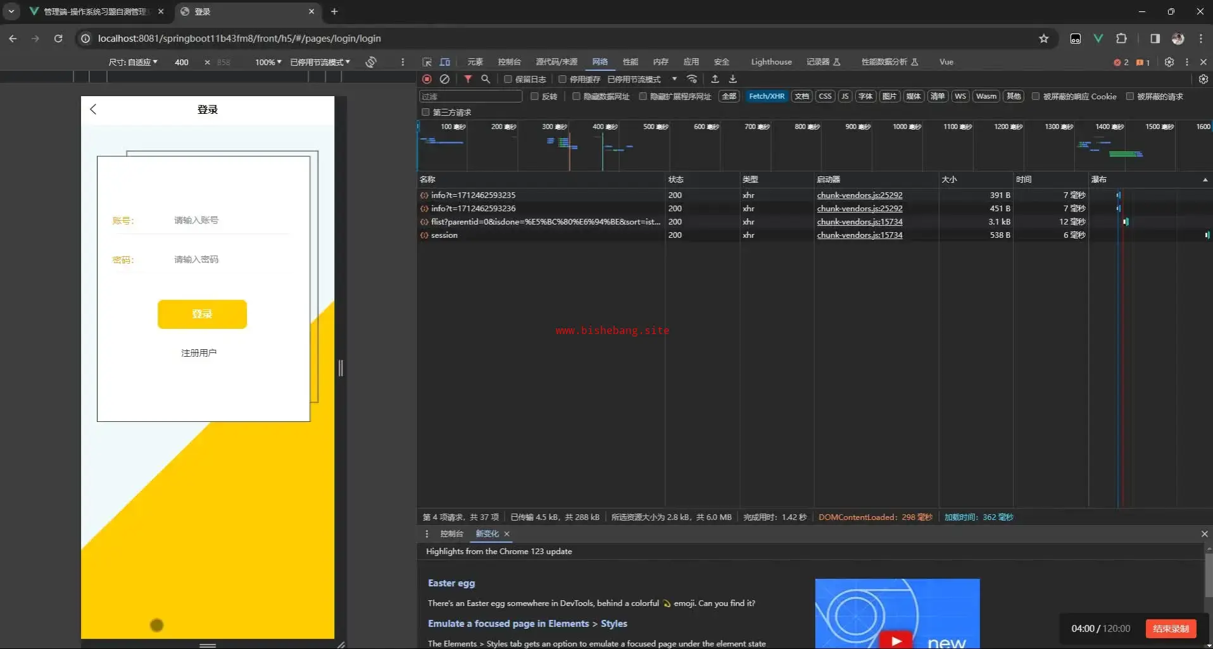Open the 尺寸: 自适应 dimensions dropdown

tap(133, 62)
